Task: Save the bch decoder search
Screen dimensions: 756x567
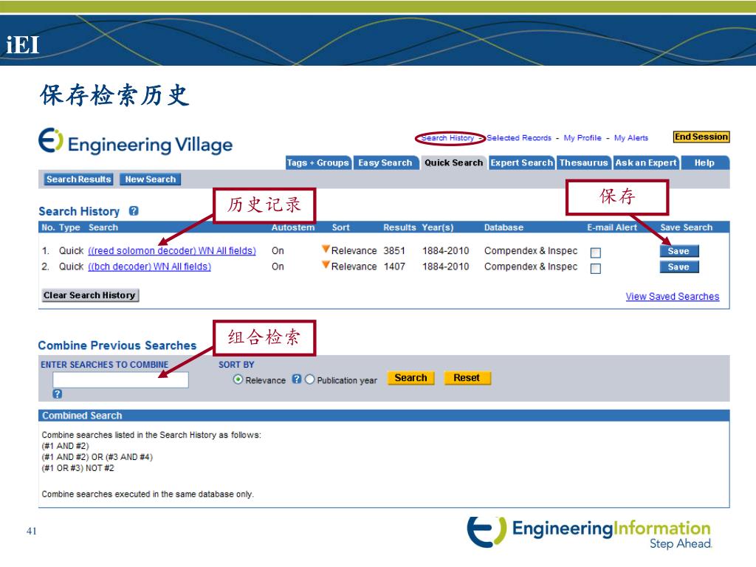Action: point(679,267)
